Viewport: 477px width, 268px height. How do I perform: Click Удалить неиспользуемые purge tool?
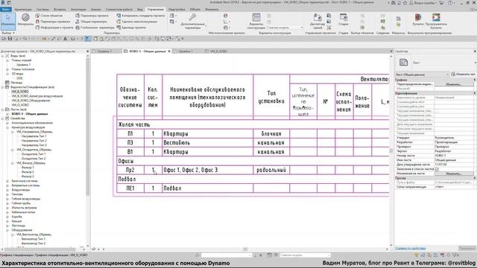click(137, 22)
